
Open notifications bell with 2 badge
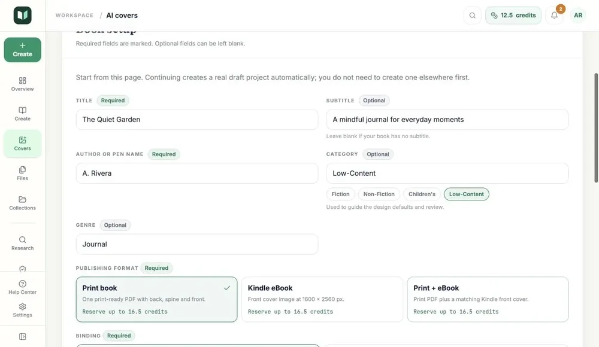pos(554,16)
